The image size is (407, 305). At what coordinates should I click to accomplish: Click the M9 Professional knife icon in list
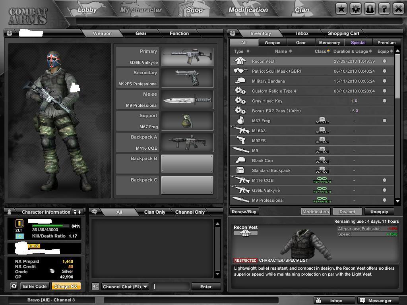[241, 200]
